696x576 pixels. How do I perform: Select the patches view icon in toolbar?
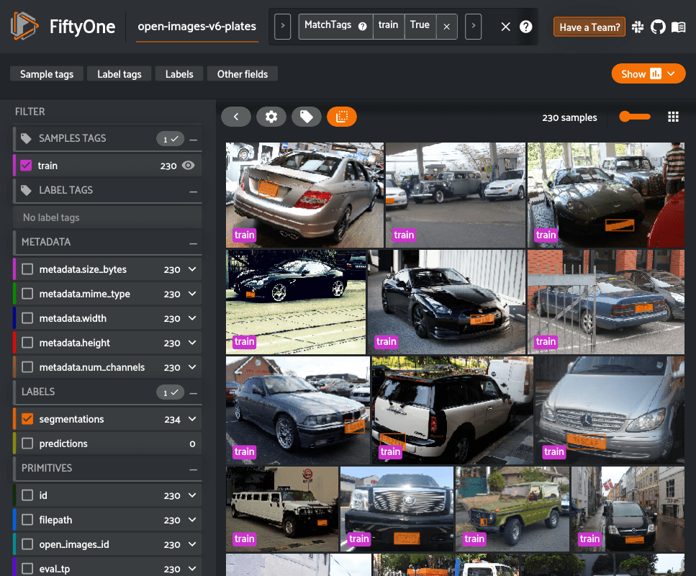pyautogui.click(x=342, y=117)
